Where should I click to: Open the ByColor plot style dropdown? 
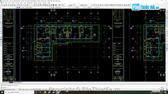tap(101, 8)
